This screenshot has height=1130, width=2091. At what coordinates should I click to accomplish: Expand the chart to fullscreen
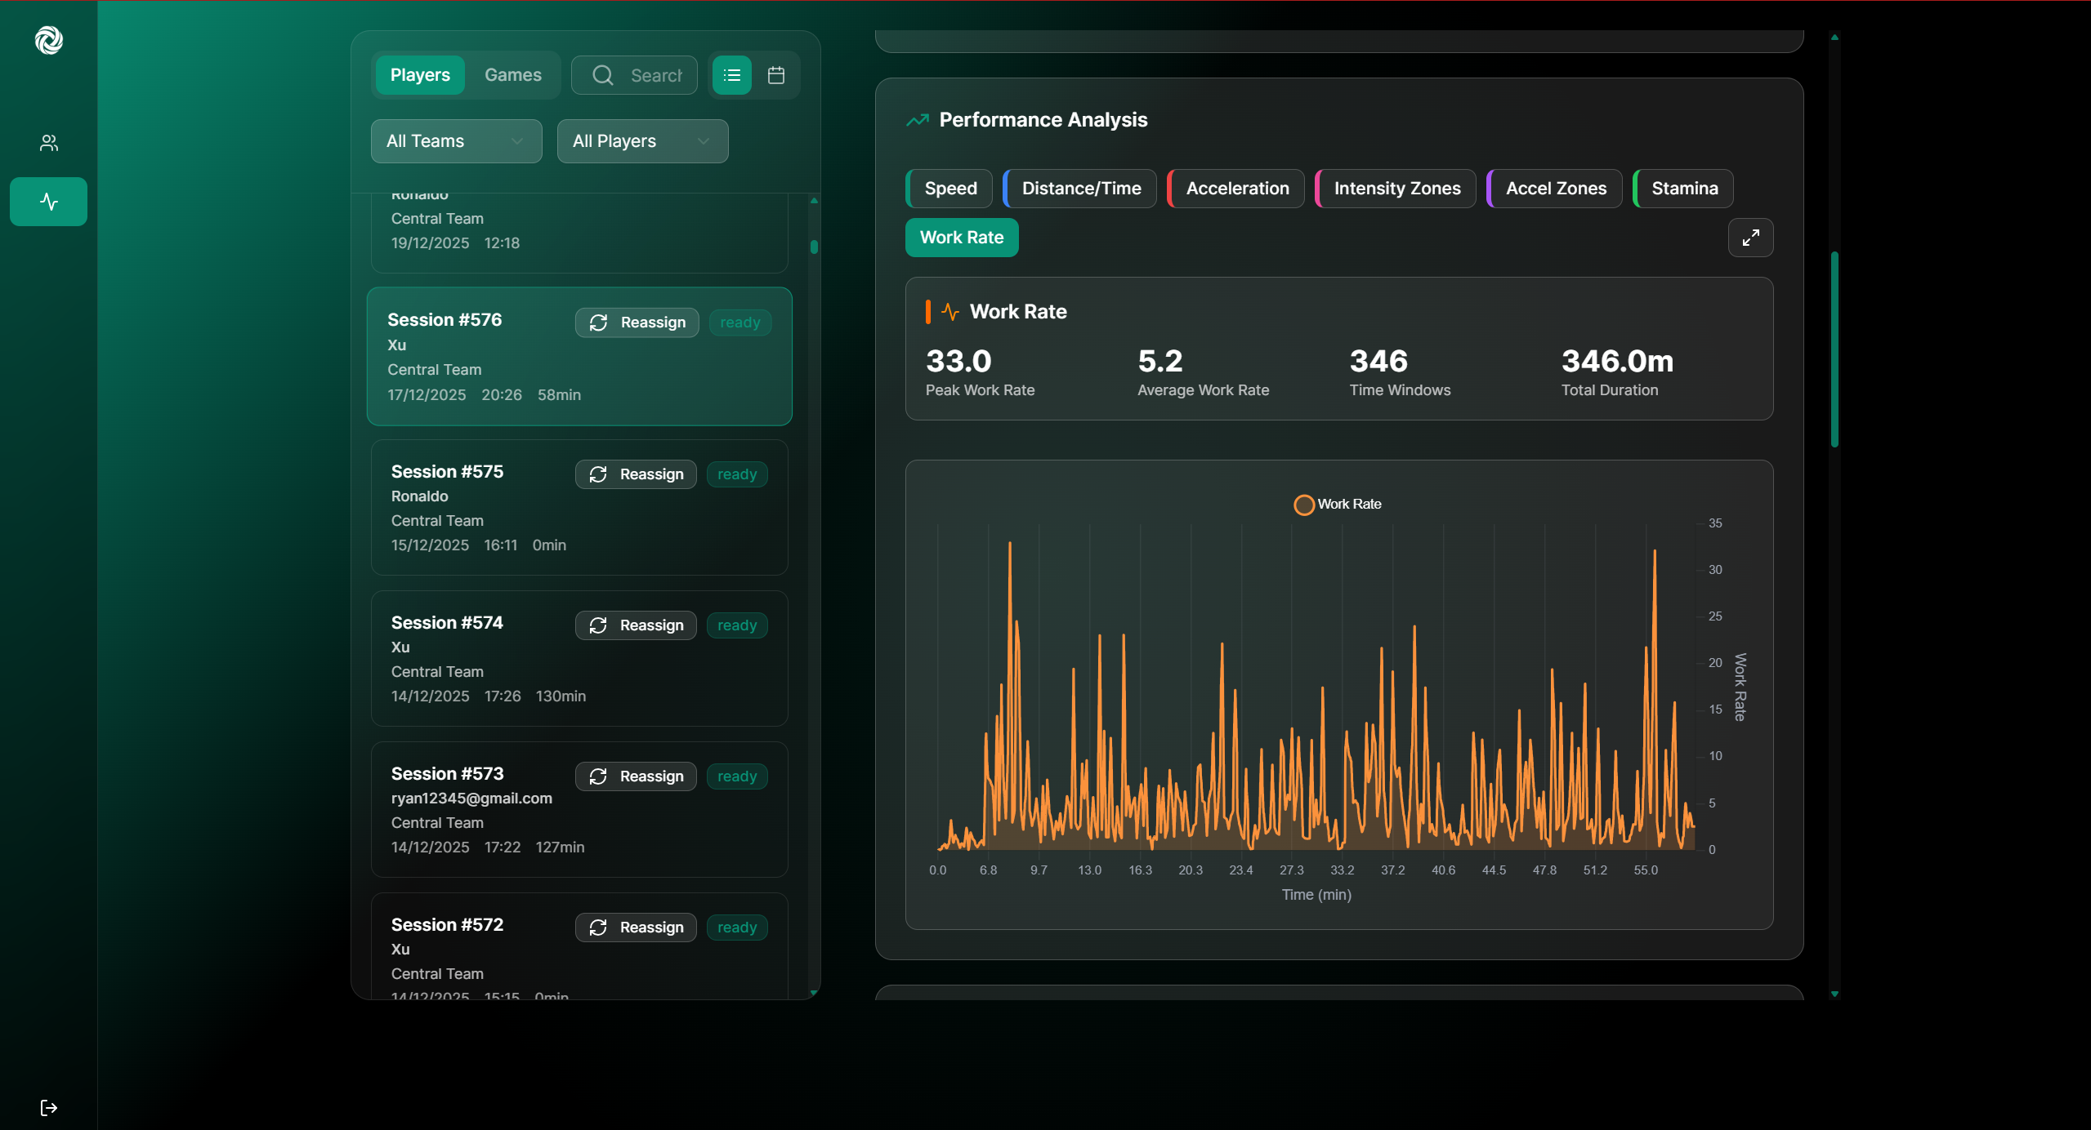(x=1749, y=238)
